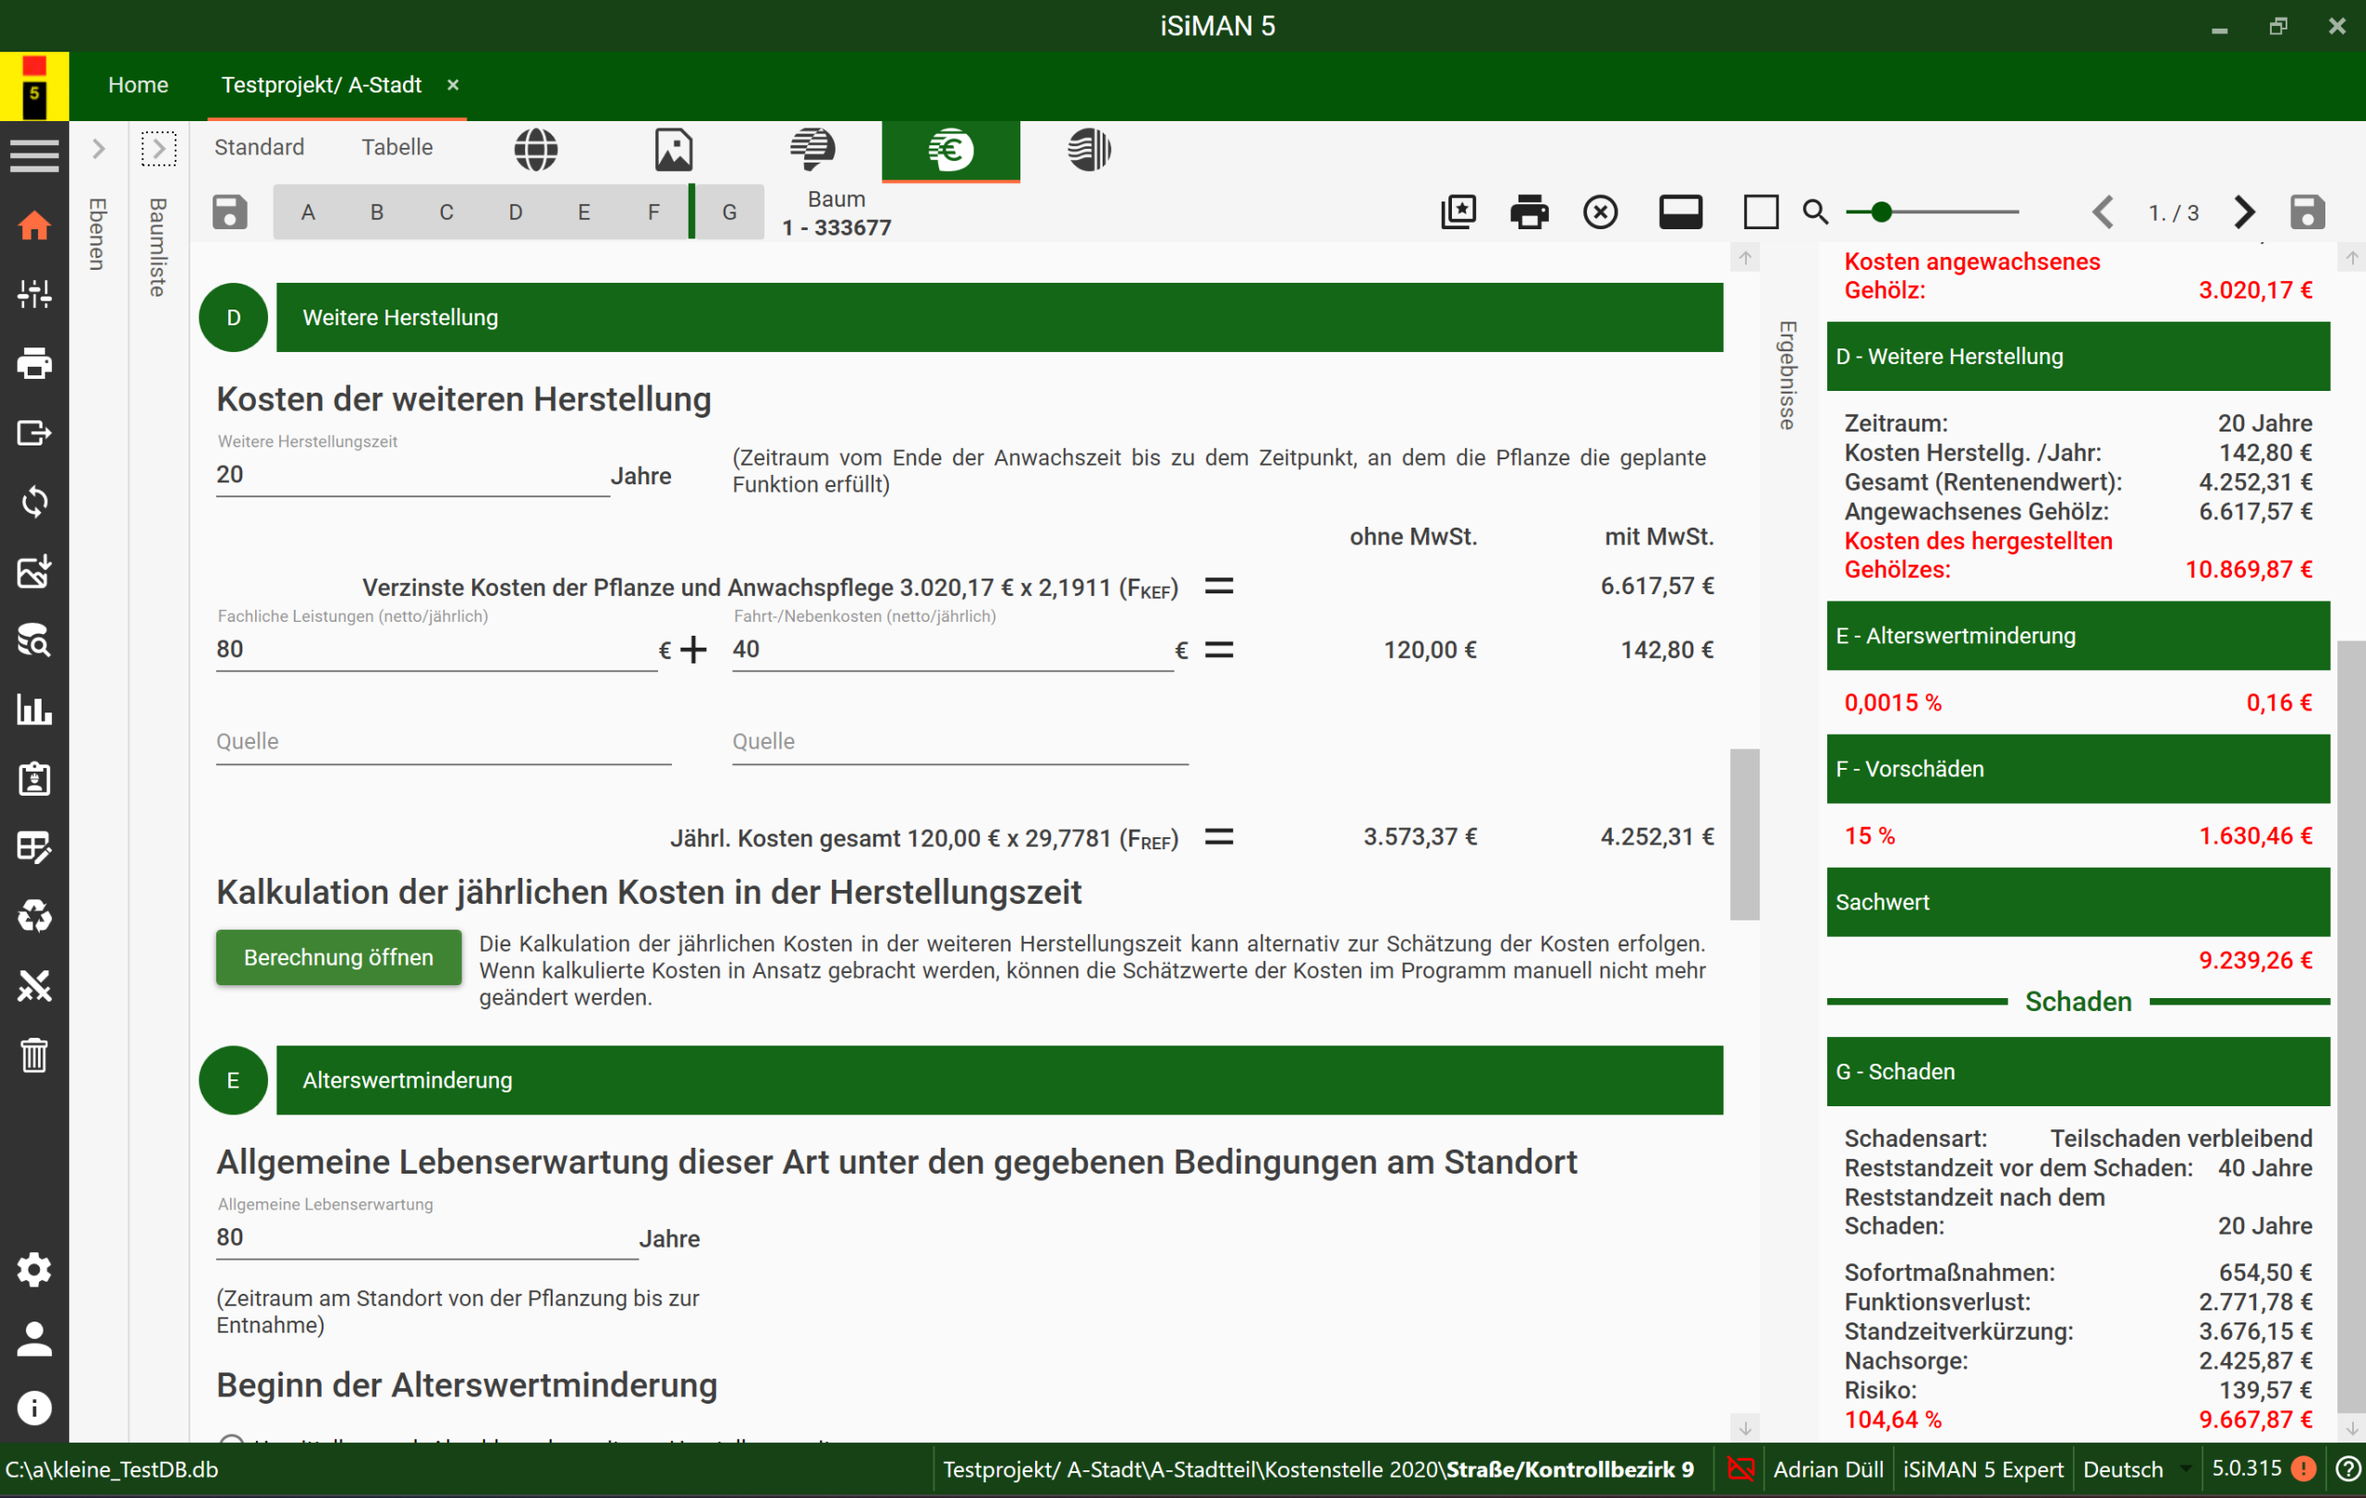Open the tree inspection view icon

[812, 150]
